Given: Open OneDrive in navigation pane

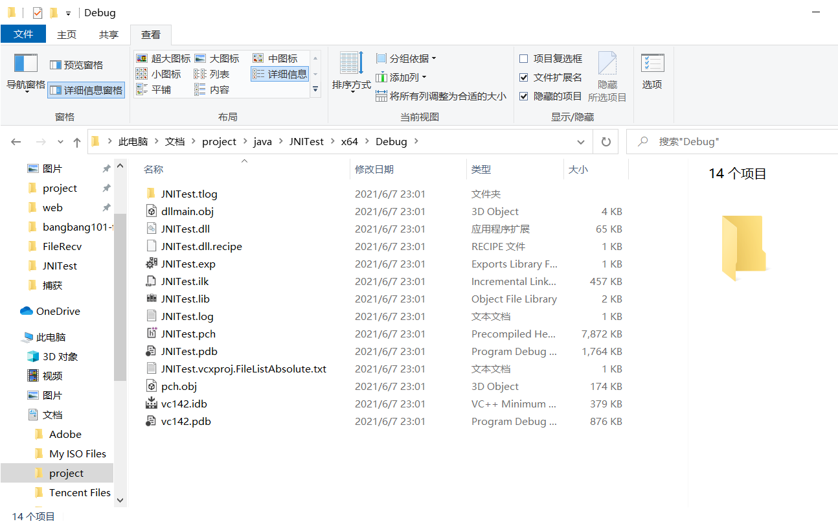Looking at the screenshot, I should (58, 311).
